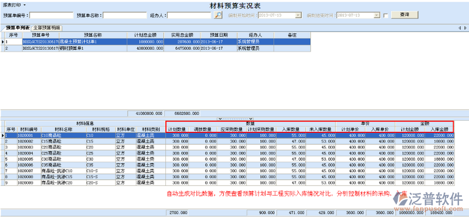
Task: Focus the 预算单名称 input field
Action: [x=125, y=15]
